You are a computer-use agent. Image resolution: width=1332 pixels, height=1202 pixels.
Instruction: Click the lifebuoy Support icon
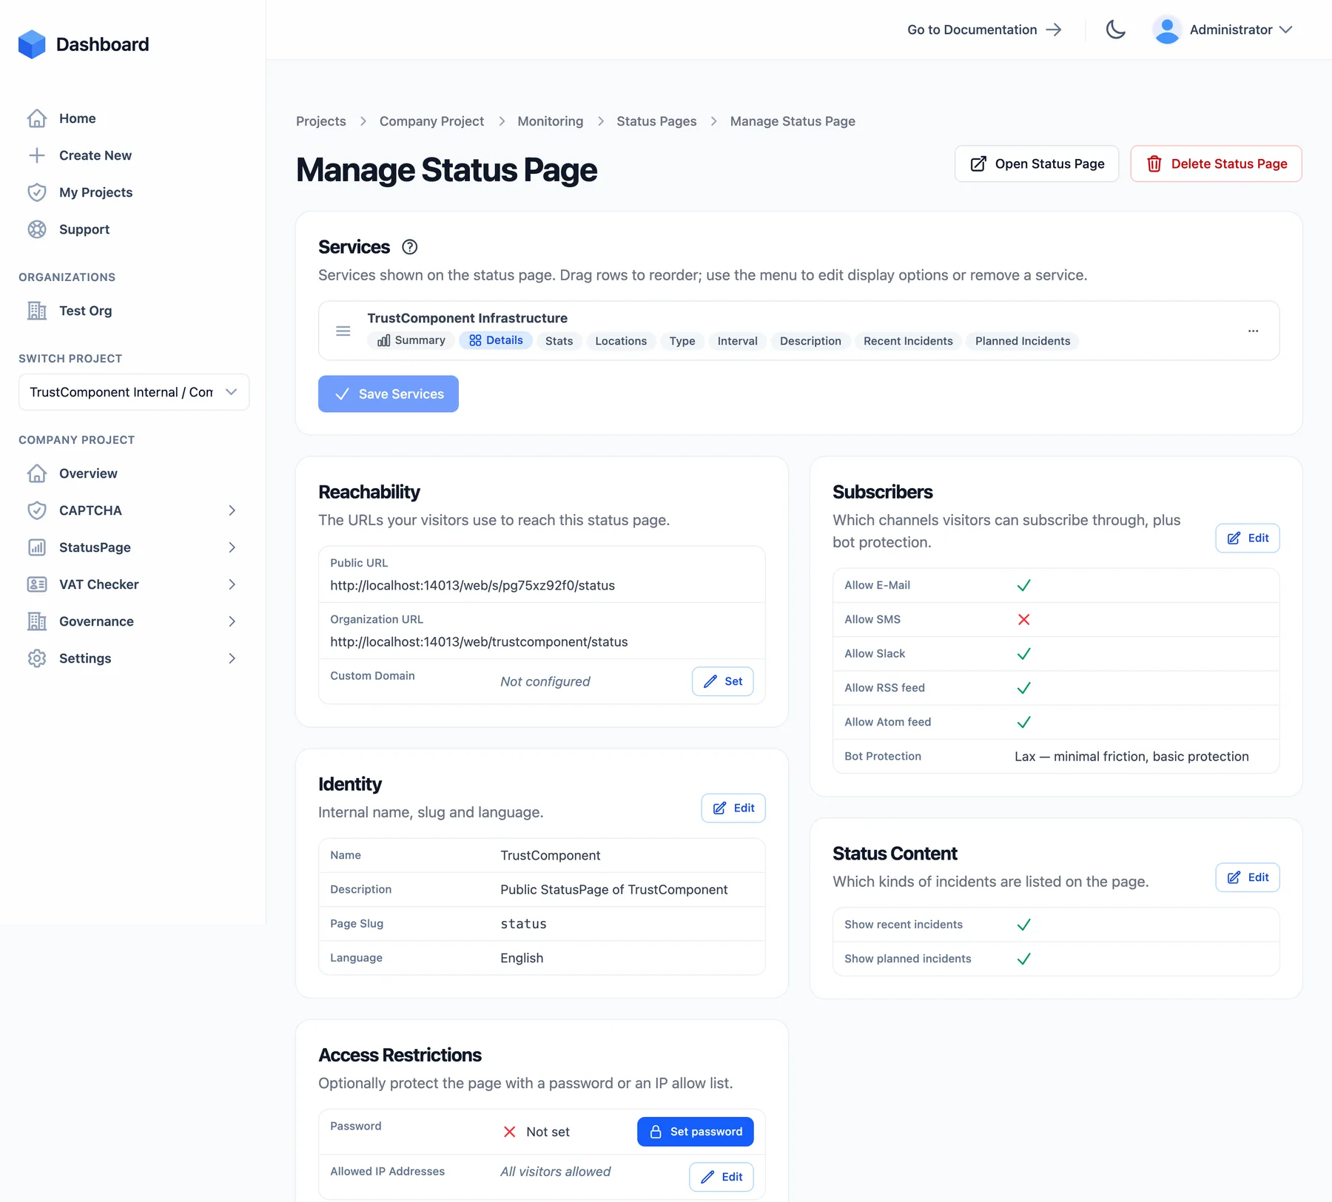37,229
